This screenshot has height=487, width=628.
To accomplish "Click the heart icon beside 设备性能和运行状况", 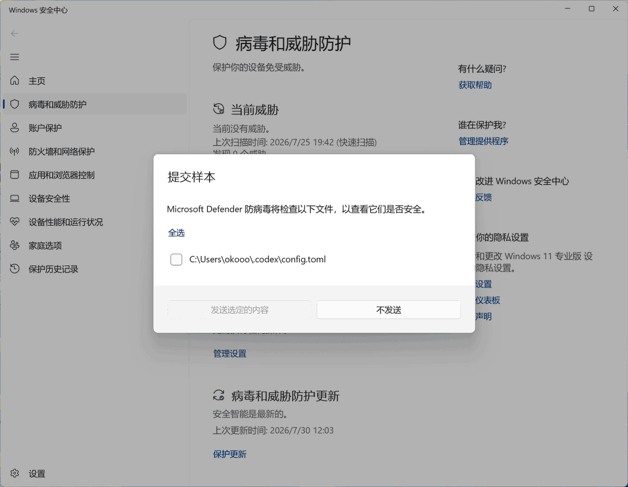I will 15,222.
